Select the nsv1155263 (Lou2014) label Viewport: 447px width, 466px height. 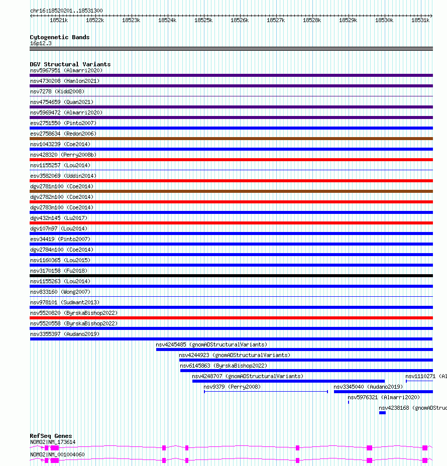(x=60, y=281)
